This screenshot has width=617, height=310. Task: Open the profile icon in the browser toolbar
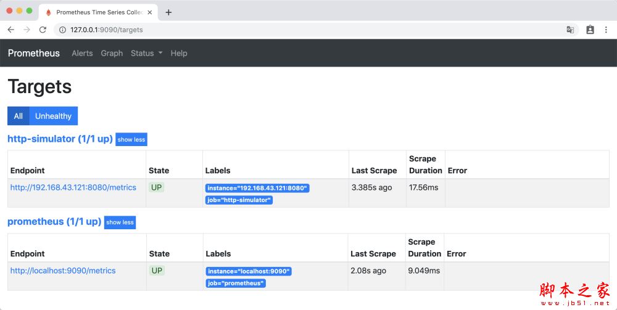pos(590,30)
